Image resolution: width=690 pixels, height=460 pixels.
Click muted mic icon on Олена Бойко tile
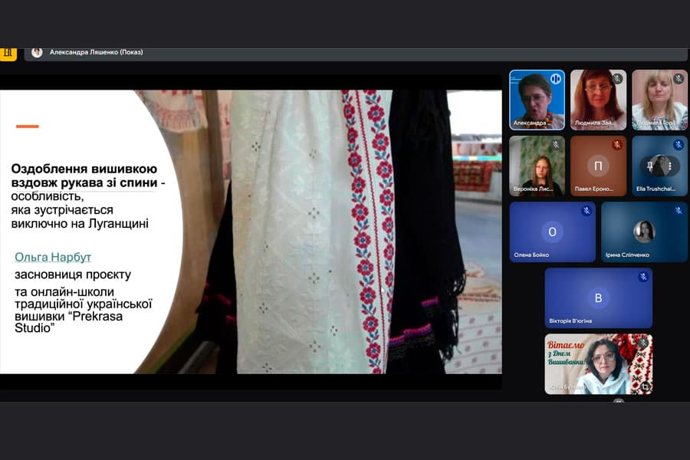coord(586,210)
